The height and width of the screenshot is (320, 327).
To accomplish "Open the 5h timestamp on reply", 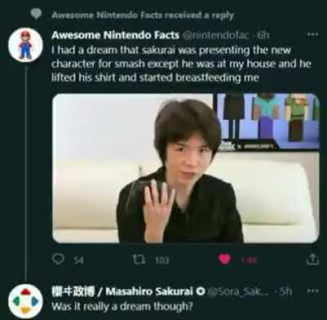I will click(x=286, y=291).
